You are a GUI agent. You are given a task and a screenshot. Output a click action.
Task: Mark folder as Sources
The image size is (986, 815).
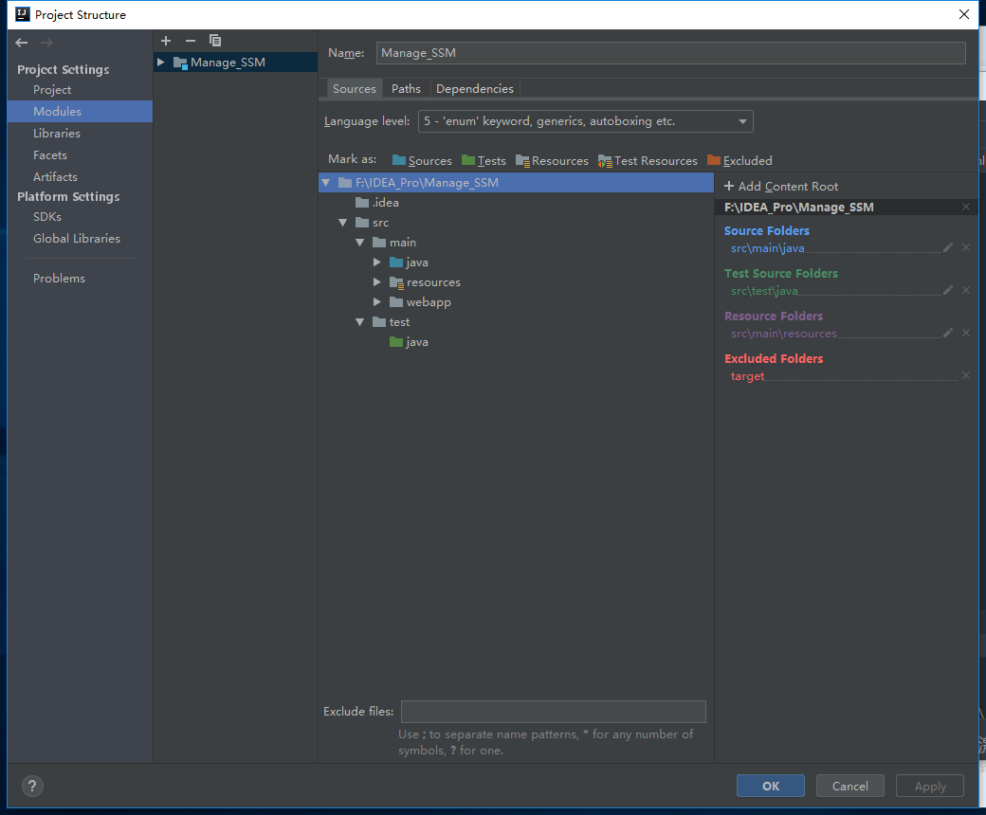tap(422, 161)
